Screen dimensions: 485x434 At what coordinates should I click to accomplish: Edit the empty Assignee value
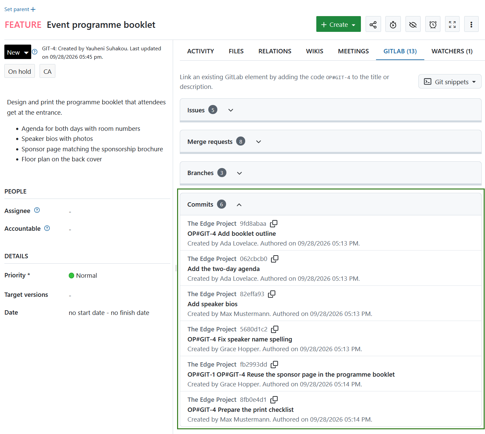pyautogui.click(x=70, y=211)
